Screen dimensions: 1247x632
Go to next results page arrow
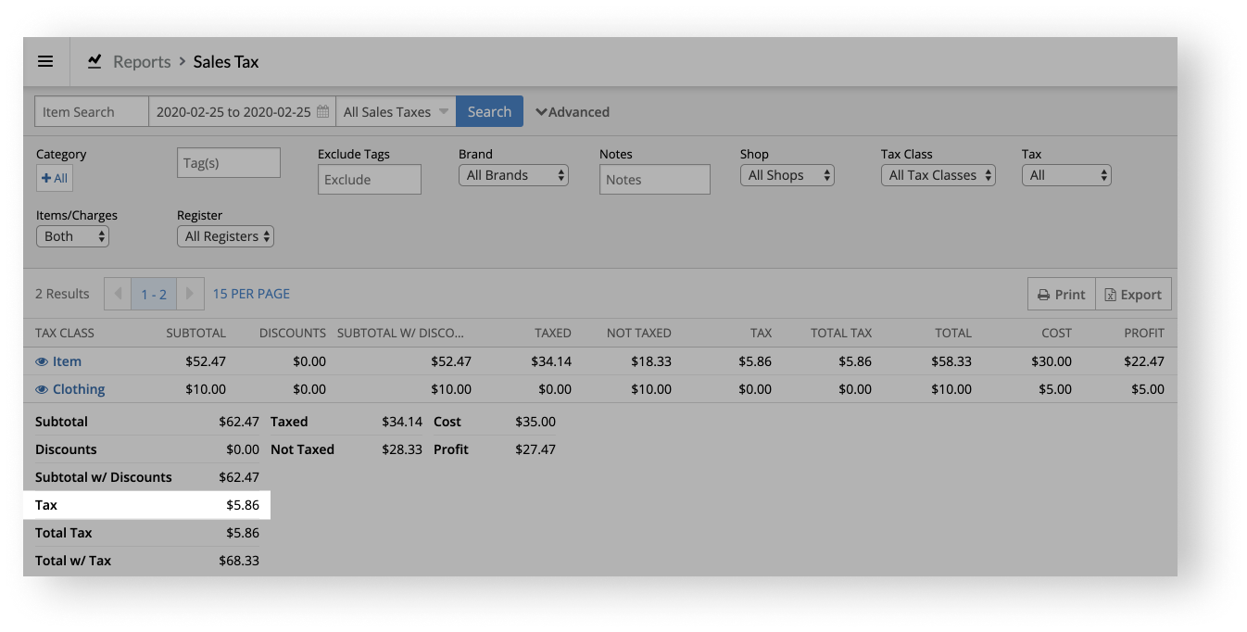coord(189,294)
